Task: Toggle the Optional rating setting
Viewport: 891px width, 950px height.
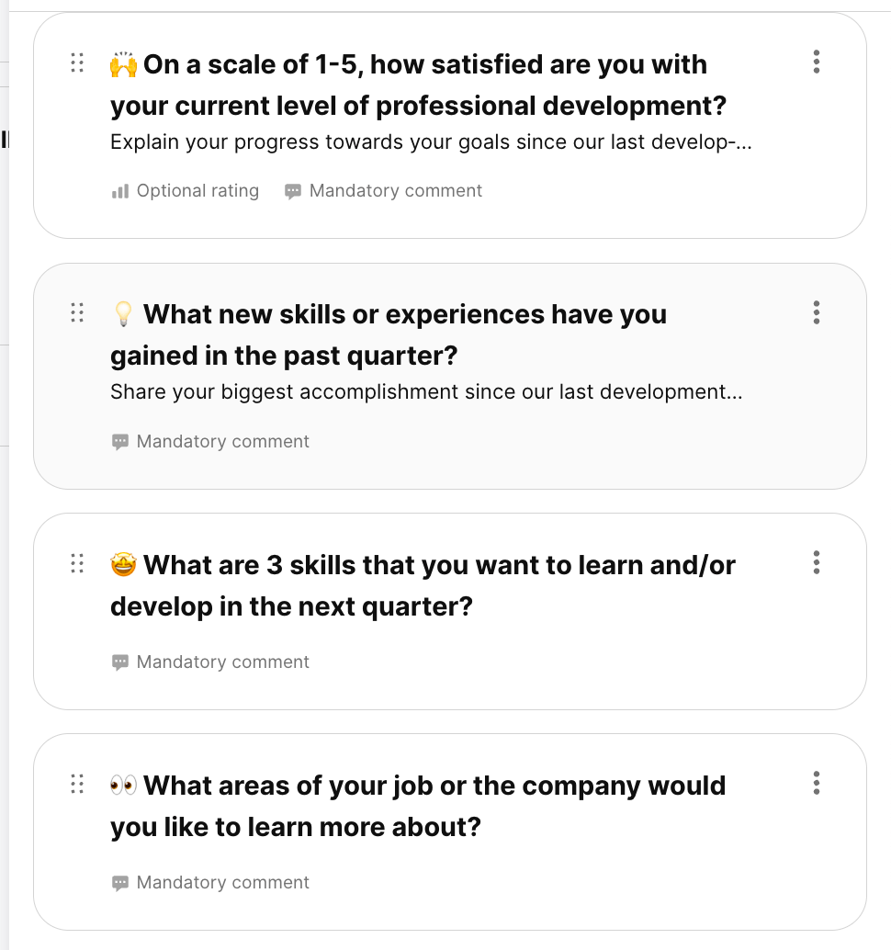Action: pos(184,190)
